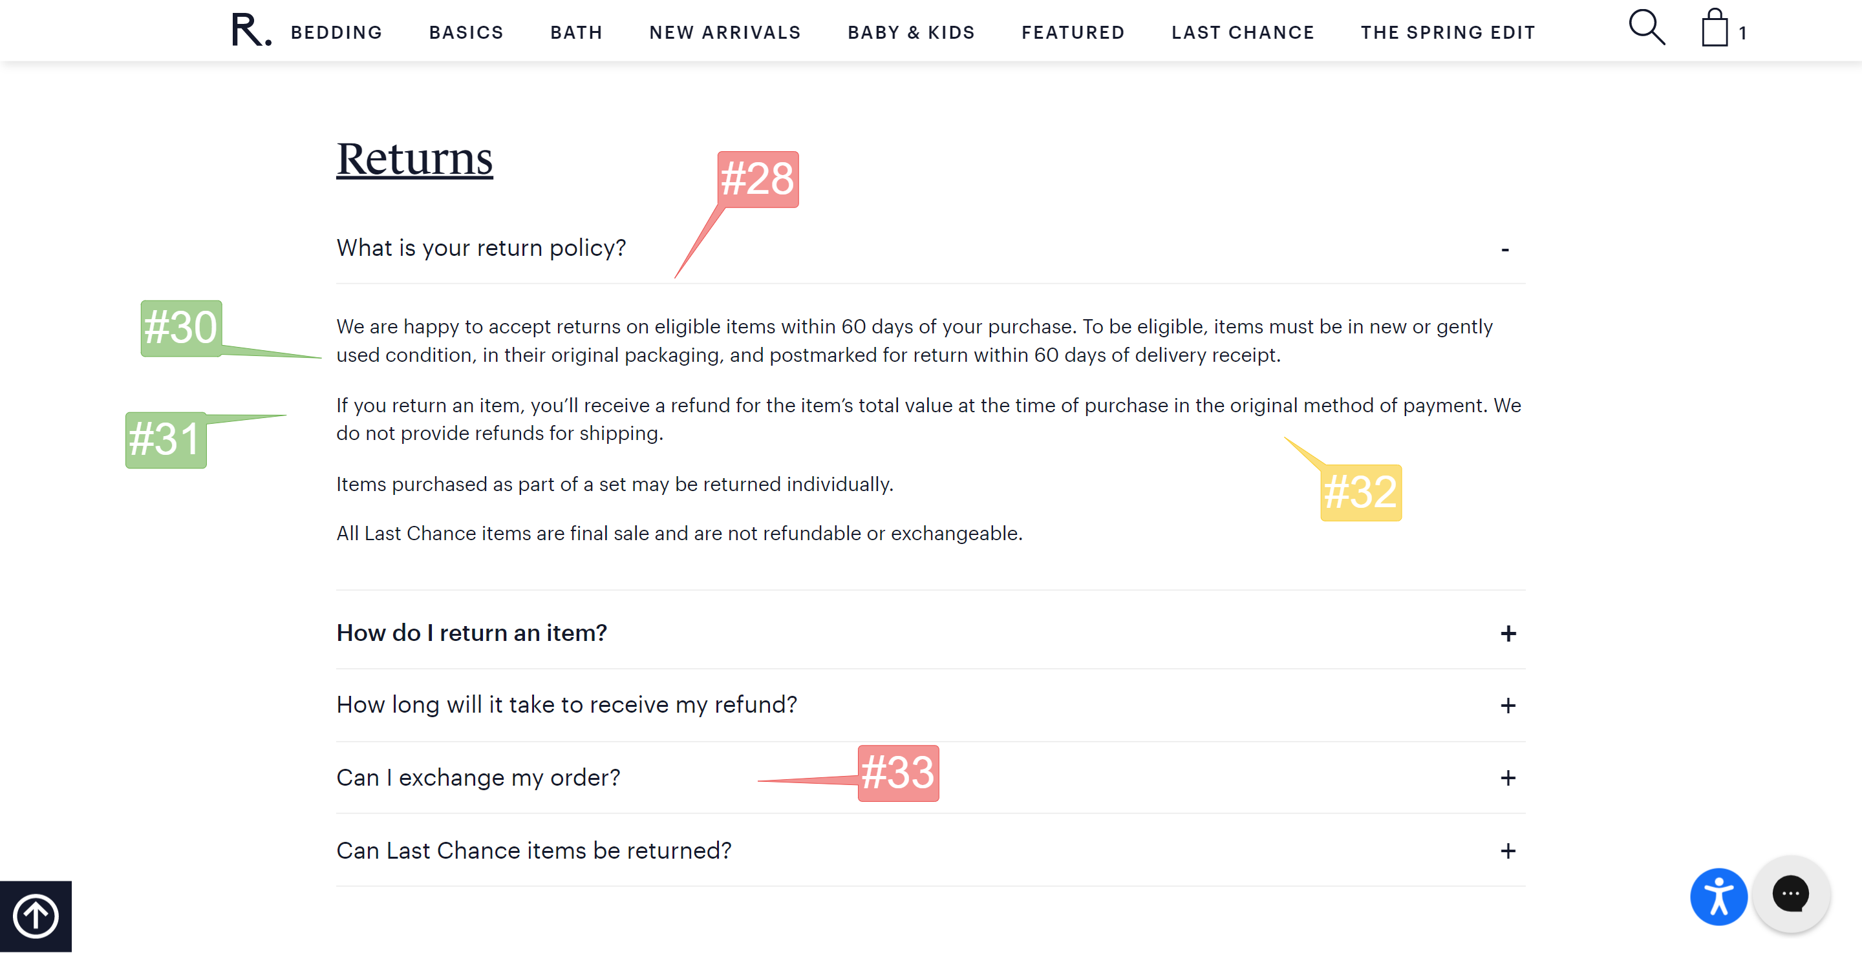Expand refund timing question plus sign

[x=1508, y=706]
